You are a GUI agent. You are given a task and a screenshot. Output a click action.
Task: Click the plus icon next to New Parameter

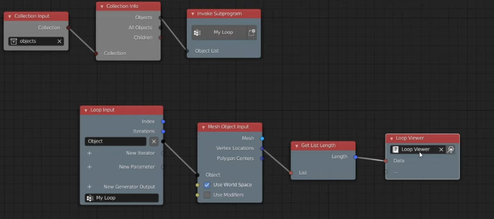[x=89, y=167]
